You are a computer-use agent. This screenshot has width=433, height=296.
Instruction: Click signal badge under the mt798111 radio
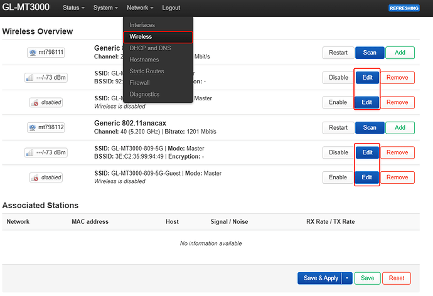46,78
